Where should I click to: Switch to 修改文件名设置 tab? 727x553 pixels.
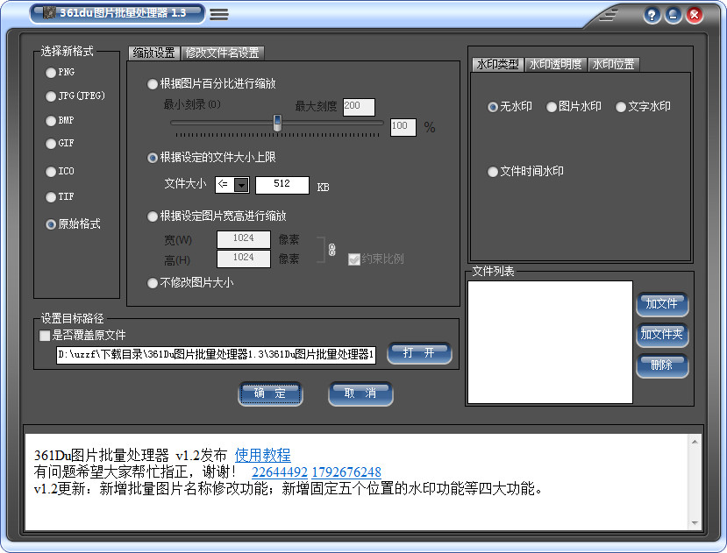click(223, 53)
